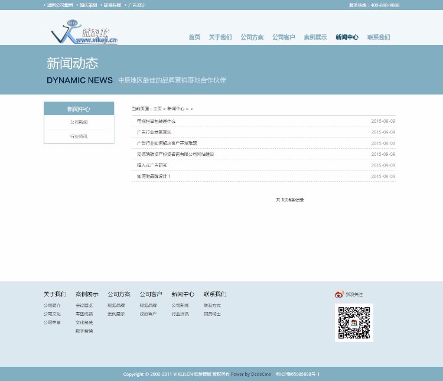Open the 投资咨询有限公司网站建设 article

click(175, 154)
